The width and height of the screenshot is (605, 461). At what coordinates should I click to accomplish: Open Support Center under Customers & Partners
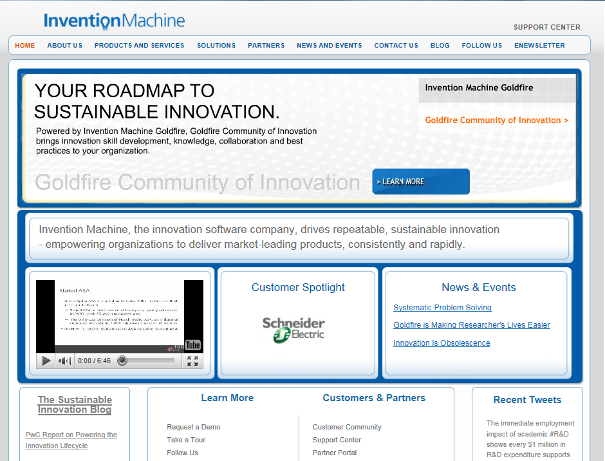pyautogui.click(x=337, y=440)
